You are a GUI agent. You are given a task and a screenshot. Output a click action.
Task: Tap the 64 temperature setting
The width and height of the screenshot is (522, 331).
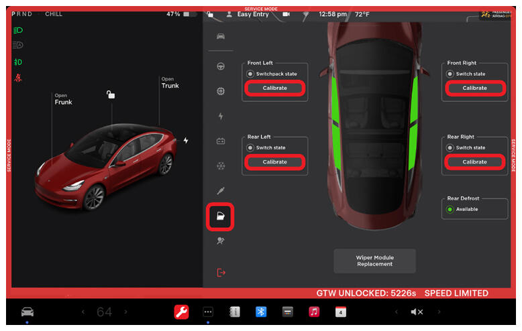point(104,312)
